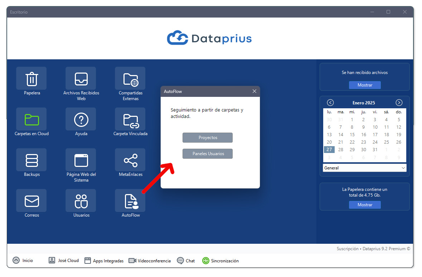Select January 8 in the calendar
This screenshot has width=422, height=277.
(352, 127)
